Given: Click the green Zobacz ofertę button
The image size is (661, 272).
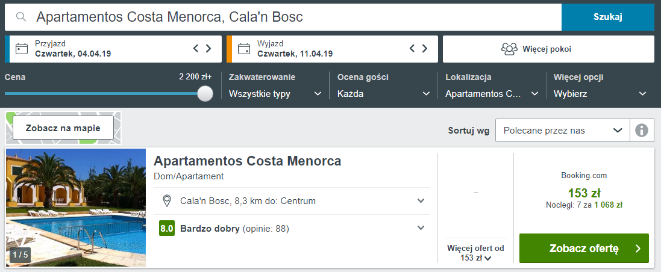Looking at the screenshot, I should coord(584,249).
